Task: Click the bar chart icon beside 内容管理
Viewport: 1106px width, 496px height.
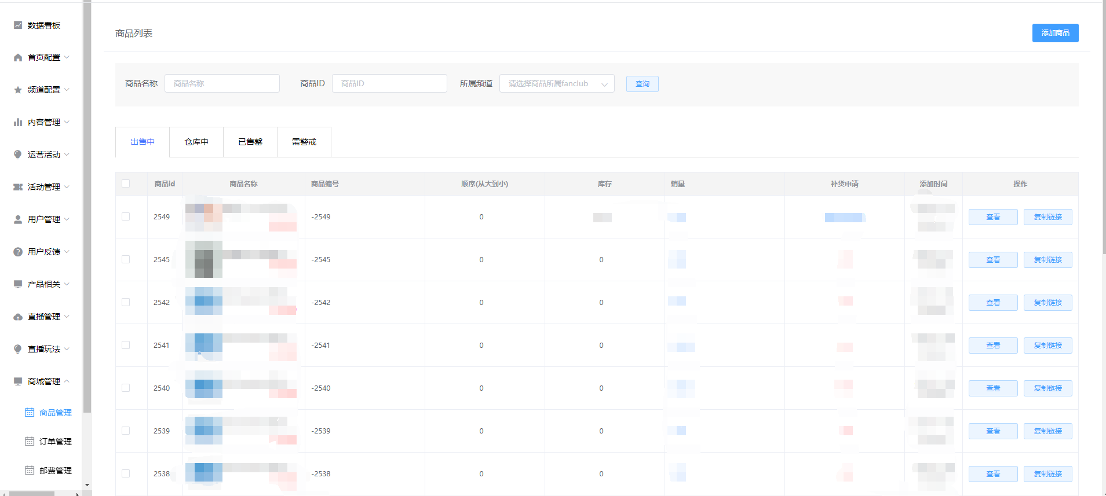Action: point(18,122)
